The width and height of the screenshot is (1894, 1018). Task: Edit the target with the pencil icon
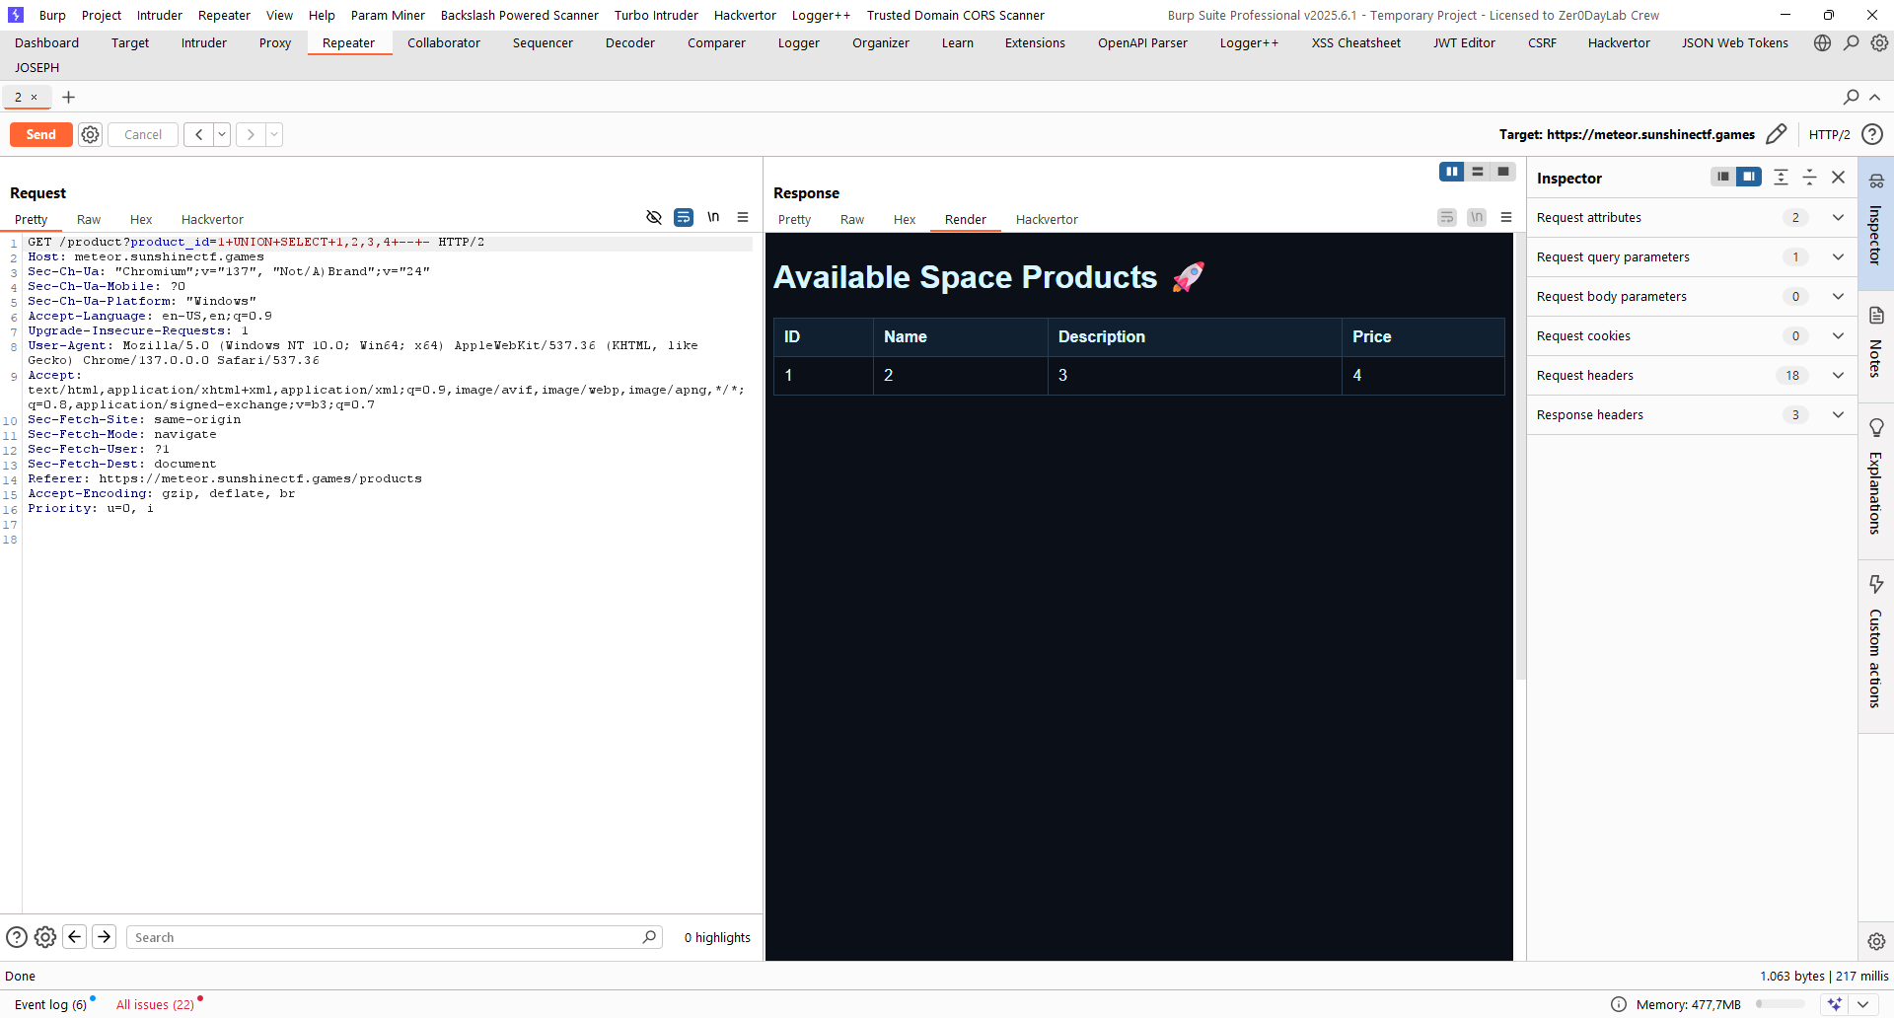tap(1777, 134)
